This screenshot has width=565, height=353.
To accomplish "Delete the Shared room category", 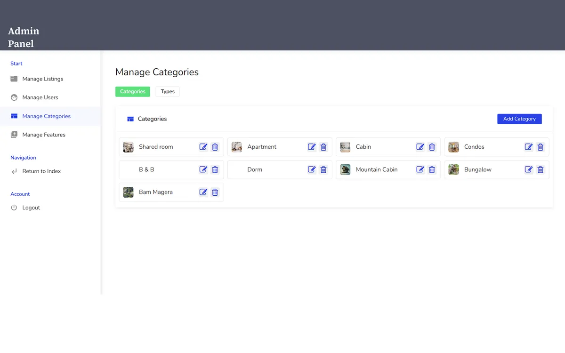I will (x=215, y=147).
